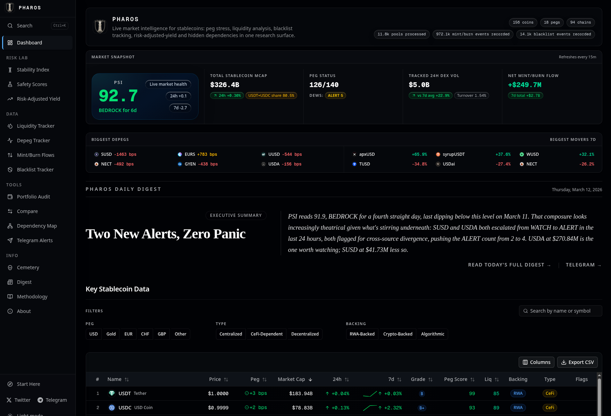Screen dimensions: 611x416
Task: Switch to Light mode
Action: (30, 414)
